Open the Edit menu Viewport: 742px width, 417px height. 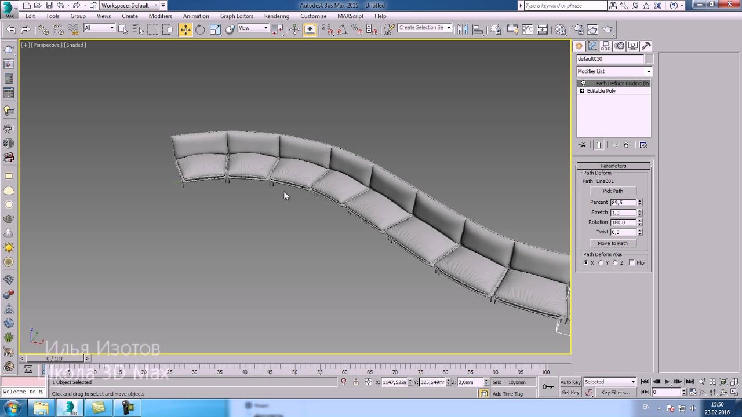pyautogui.click(x=30, y=16)
